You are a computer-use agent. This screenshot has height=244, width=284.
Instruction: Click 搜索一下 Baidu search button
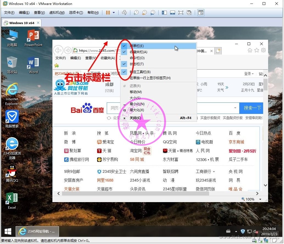coord(251,108)
